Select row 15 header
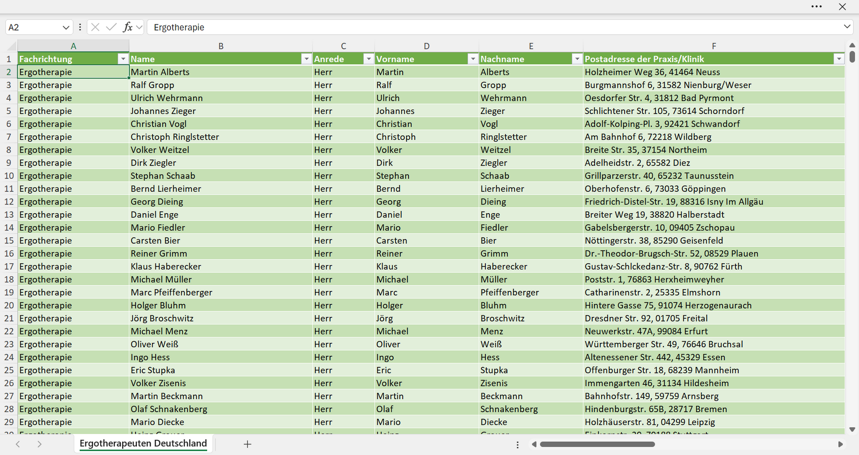 9,240
